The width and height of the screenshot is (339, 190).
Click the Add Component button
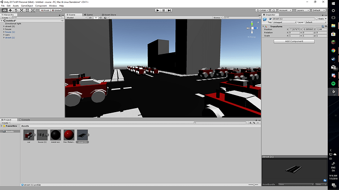(x=294, y=41)
